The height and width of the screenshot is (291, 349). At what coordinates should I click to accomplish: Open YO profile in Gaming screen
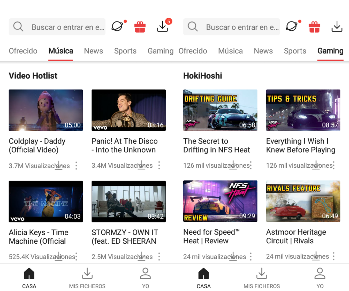(x=320, y=278)
